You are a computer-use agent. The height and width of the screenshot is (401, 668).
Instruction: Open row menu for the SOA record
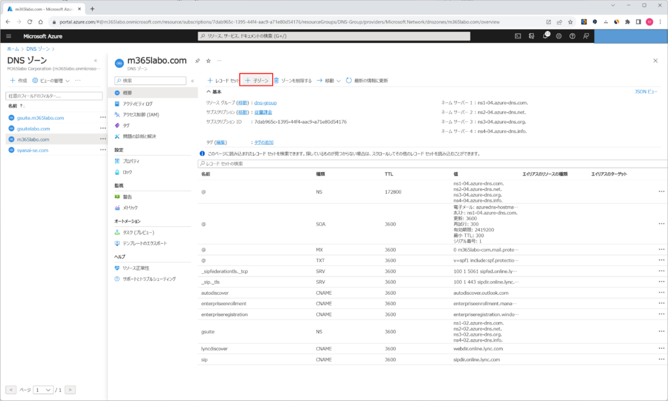point(661,224)
